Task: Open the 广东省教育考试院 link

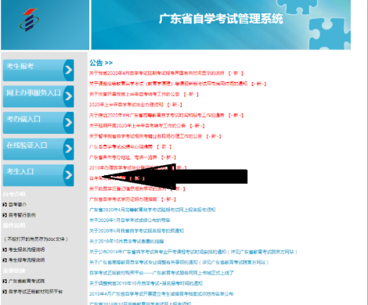Action: coord(27,281)
